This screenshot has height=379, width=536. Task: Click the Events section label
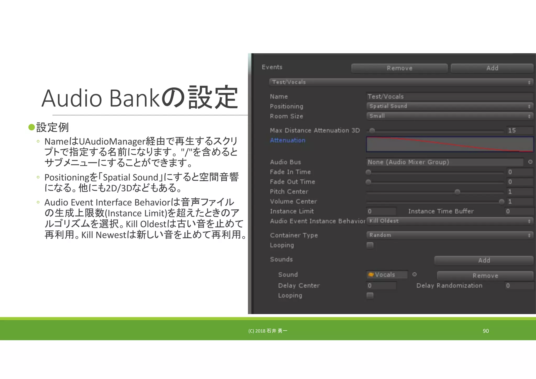[272, 67]
